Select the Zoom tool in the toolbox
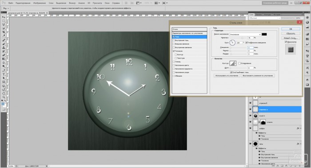This screenshot has width=311, height=168. pos(4,97)
